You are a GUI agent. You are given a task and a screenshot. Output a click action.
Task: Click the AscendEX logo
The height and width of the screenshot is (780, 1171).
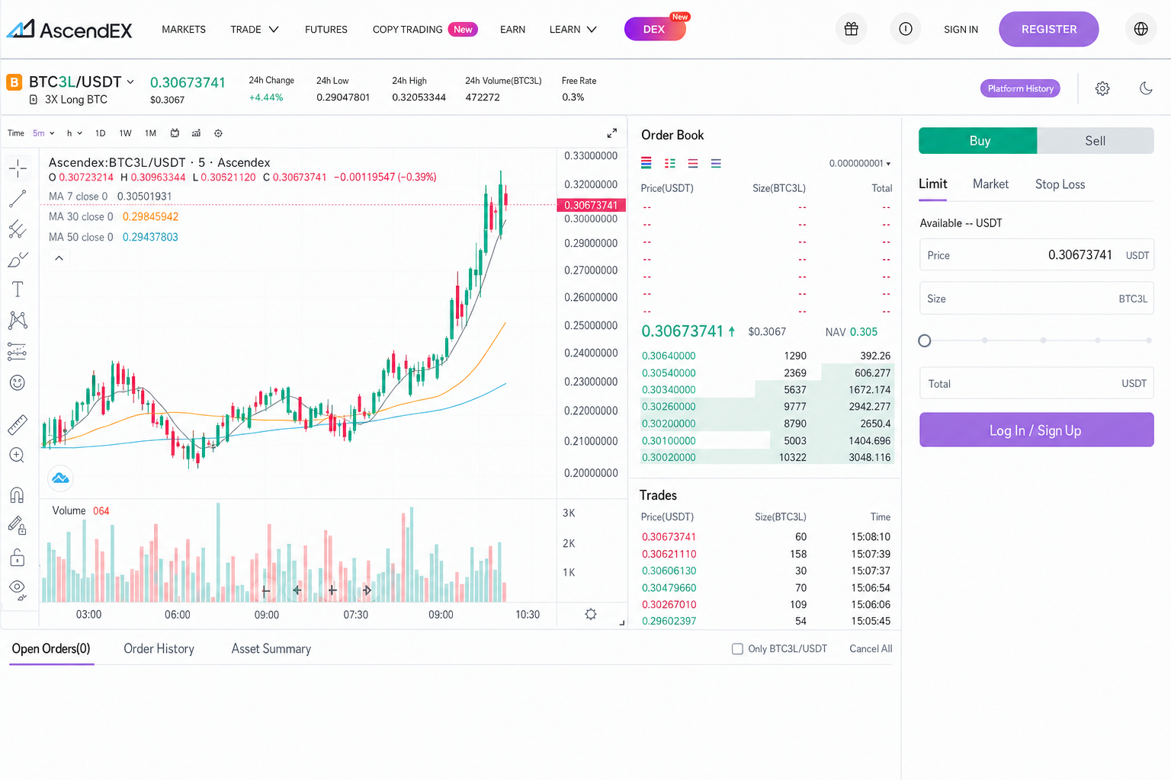(69, 30)
